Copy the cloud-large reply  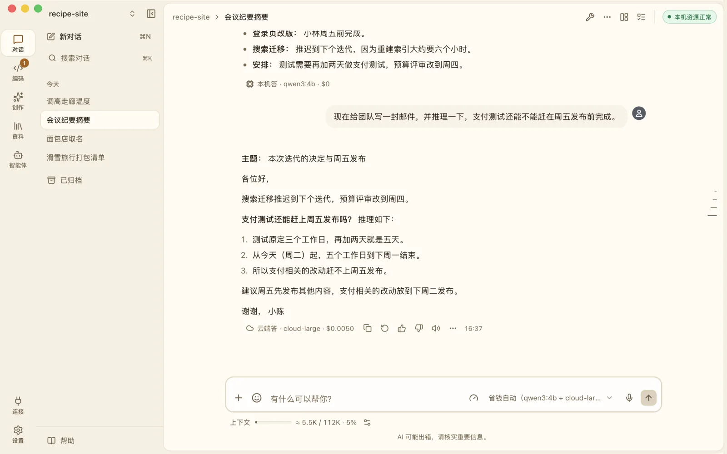coord(368,328)
